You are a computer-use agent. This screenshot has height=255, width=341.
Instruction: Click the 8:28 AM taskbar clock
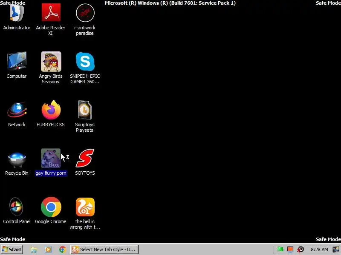pos(319,249)
